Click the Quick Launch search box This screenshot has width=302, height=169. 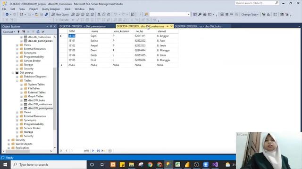tap(257, 3)
